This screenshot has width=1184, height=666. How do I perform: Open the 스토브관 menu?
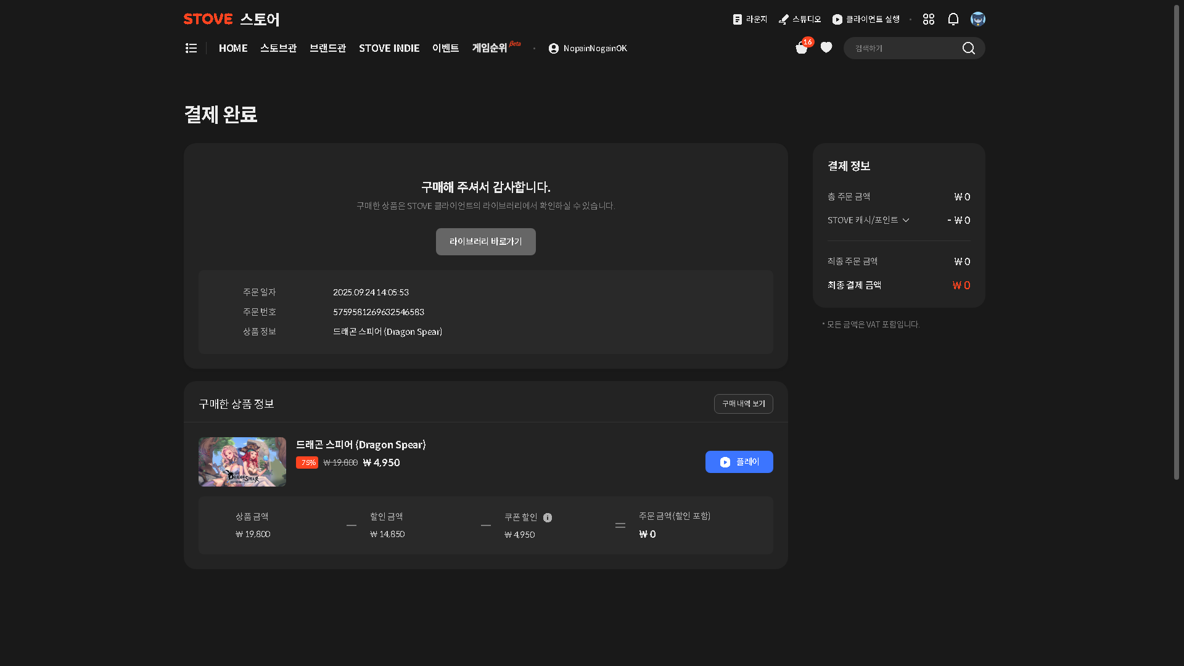(x=279, y=48)
